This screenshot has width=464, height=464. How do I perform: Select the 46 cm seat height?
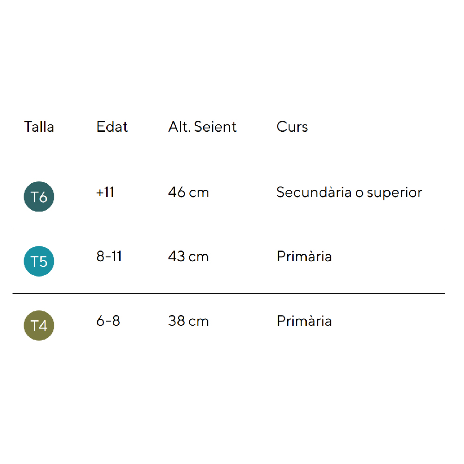[188, 193]
